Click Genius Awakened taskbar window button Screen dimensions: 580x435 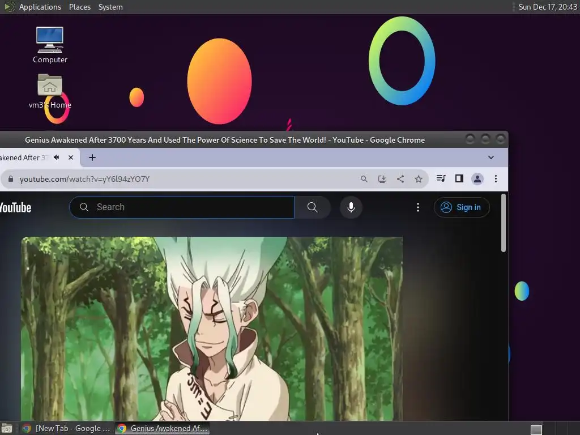pos(163,428)
